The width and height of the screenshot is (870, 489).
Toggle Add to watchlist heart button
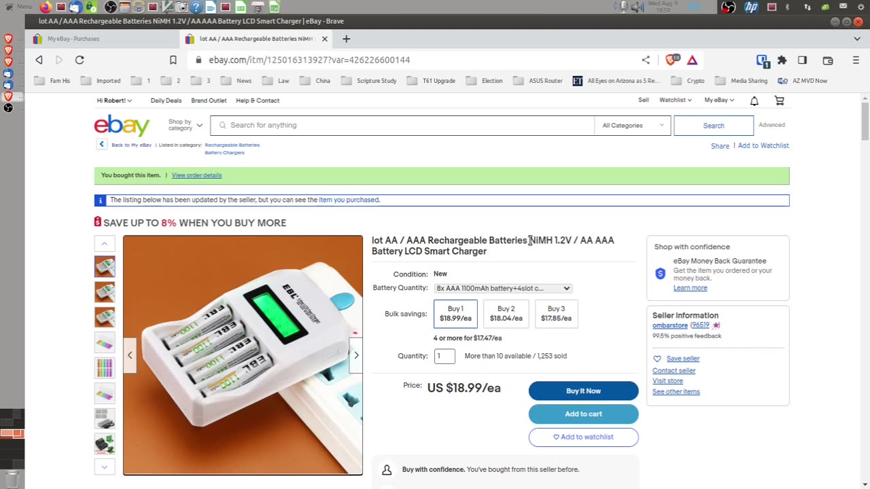click(x=583, y=437)
